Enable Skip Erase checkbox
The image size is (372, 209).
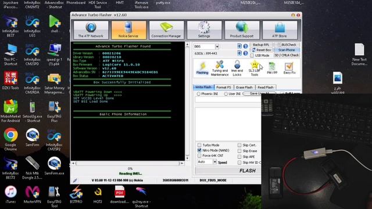coord(239,151)
